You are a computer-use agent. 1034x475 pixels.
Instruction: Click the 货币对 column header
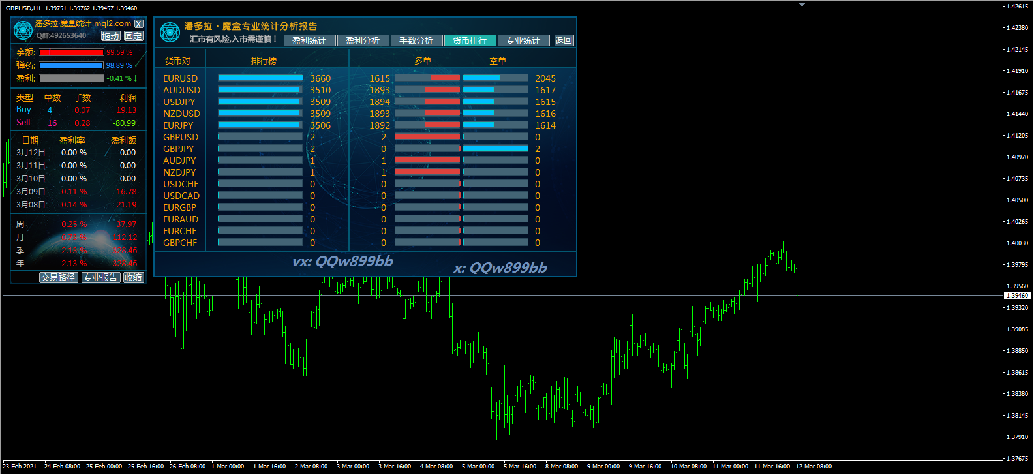click(177, 61)
